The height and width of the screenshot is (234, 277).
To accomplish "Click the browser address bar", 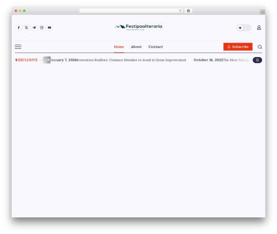I will pos(131,11).
